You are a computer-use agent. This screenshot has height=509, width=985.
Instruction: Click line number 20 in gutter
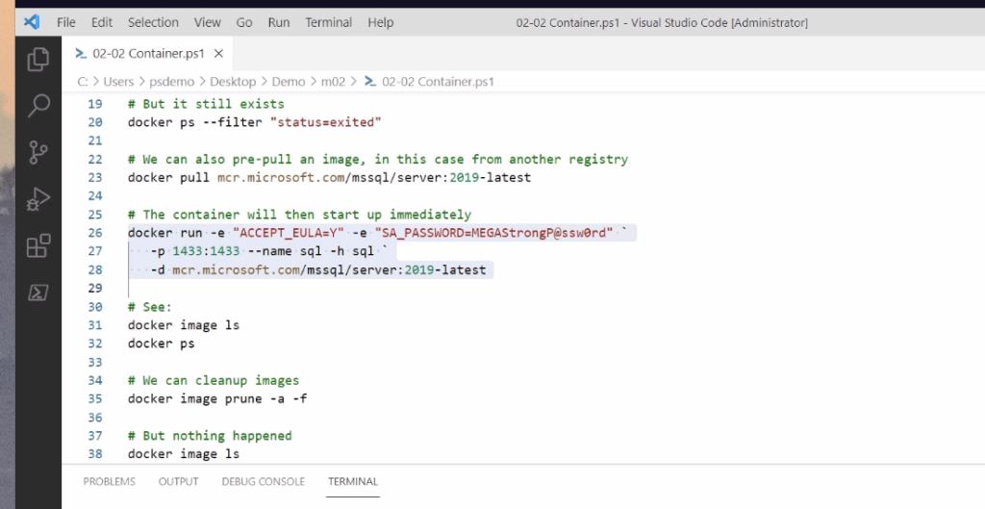[x=95, y=122]
